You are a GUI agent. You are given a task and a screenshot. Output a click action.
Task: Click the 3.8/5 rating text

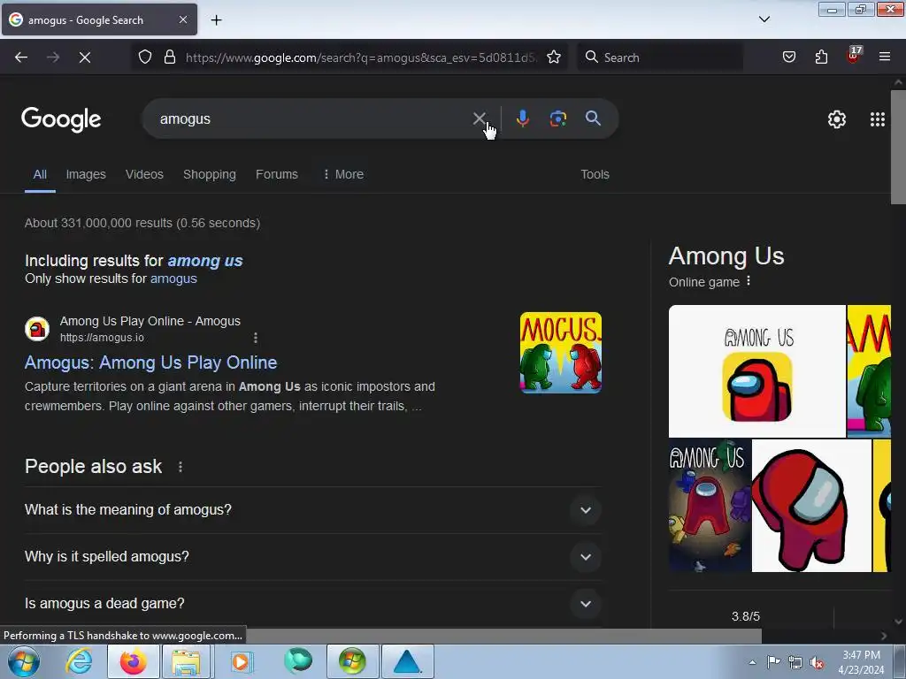pos(745,616)
